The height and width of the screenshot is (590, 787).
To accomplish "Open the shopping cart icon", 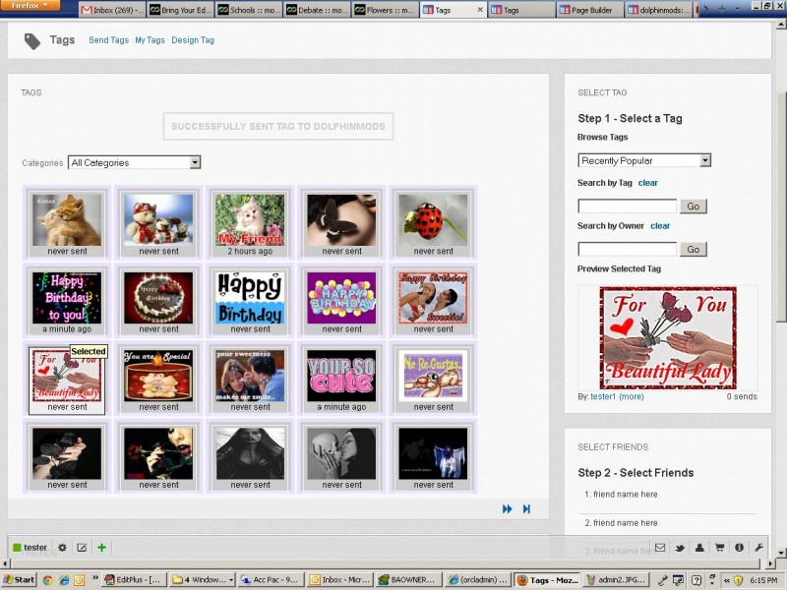I will [x=719, y=548].
